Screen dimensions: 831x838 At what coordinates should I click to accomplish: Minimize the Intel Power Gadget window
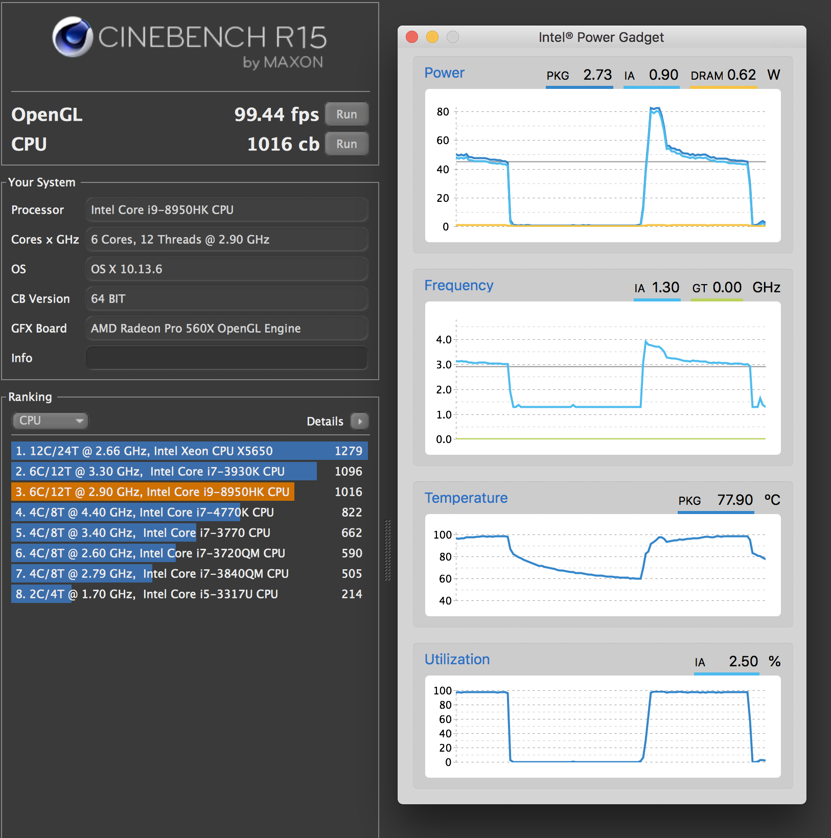432,37
